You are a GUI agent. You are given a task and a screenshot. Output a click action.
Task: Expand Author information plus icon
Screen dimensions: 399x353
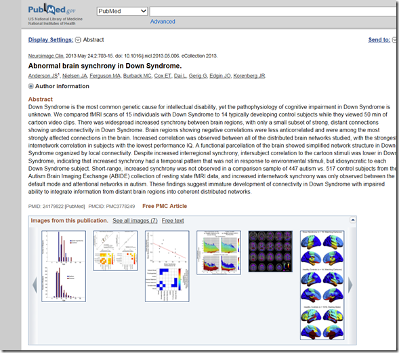(30, 86)
